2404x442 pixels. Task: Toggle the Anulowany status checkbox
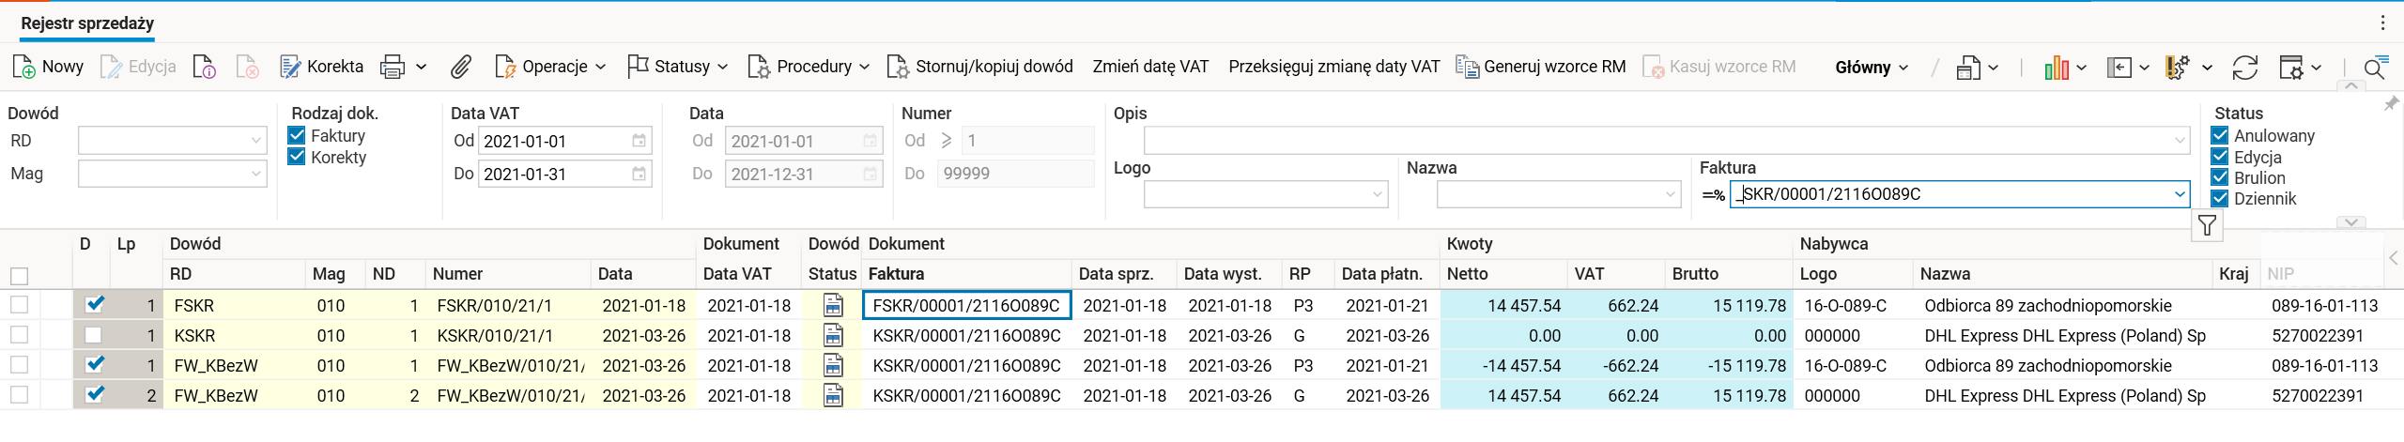(x=2220, y=136)
